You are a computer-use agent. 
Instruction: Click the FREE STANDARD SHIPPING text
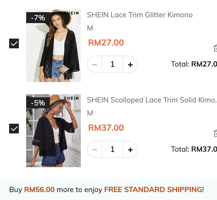pos(153,190)
